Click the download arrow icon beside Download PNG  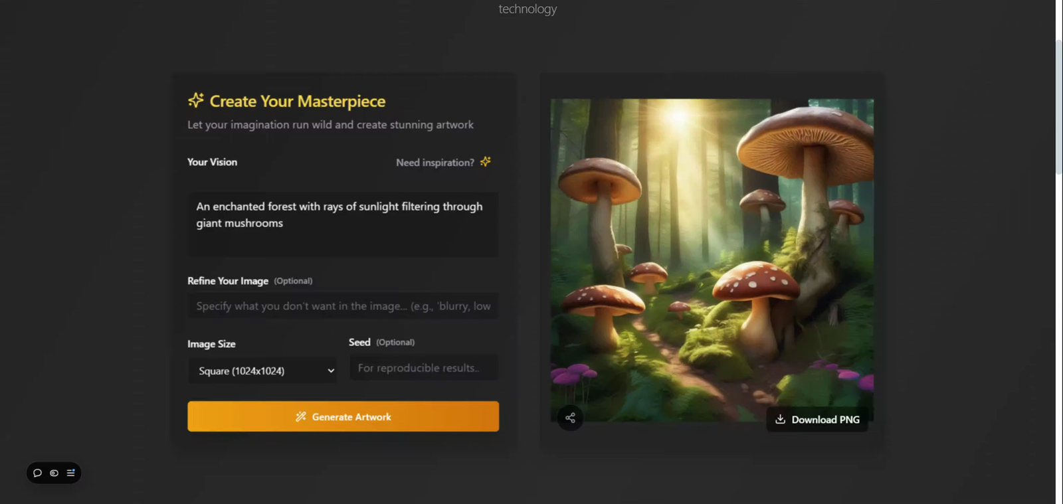(x=780, y=420)
